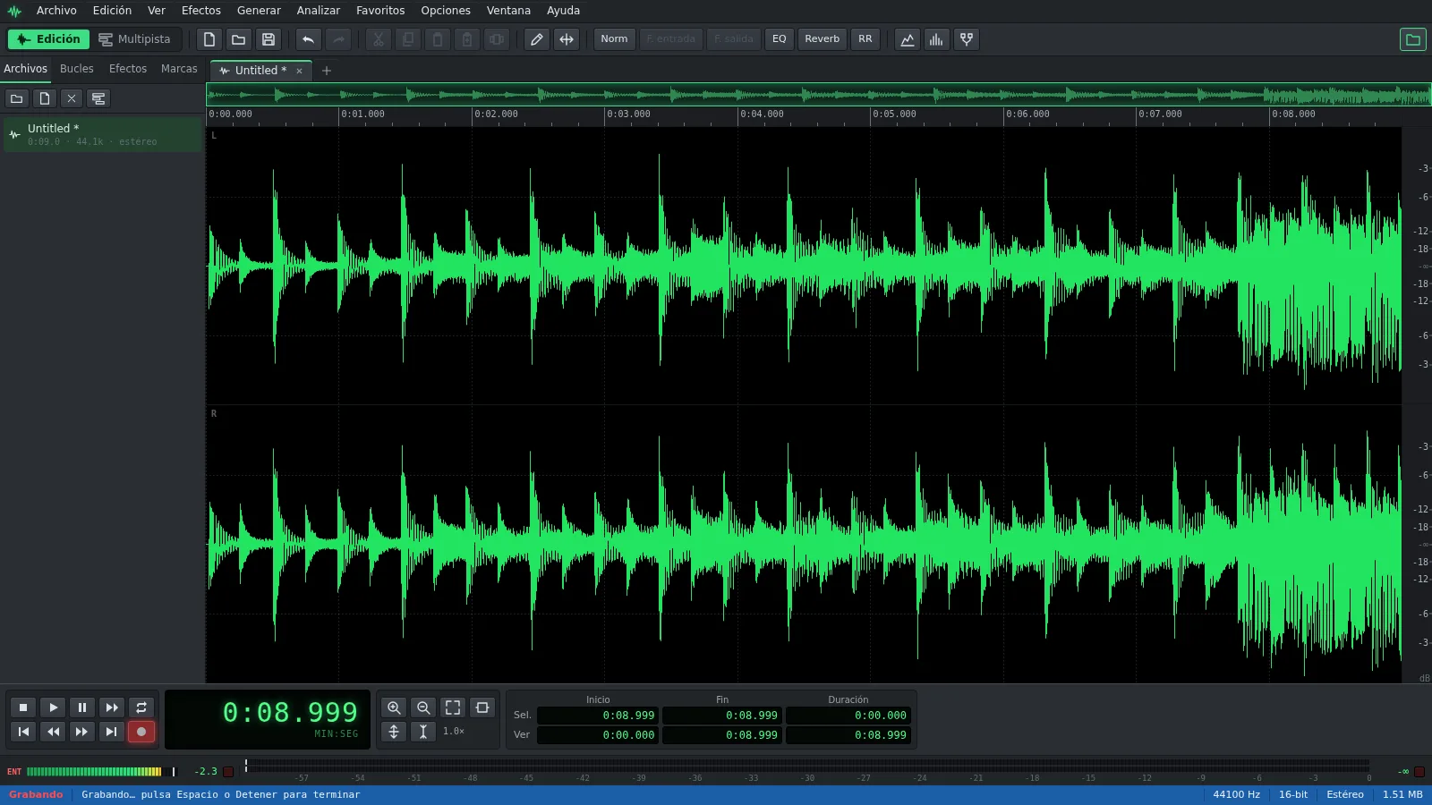Image resolution: width=1432 pixels, height=805 pixels.
Task: Select Untitled * in the file list
Action: (x=103, y=134)
